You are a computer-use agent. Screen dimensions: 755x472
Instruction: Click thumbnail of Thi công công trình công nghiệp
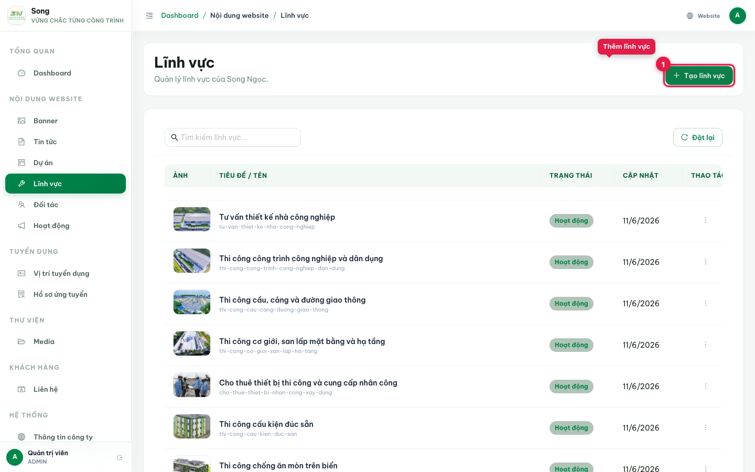pos(192,261)
